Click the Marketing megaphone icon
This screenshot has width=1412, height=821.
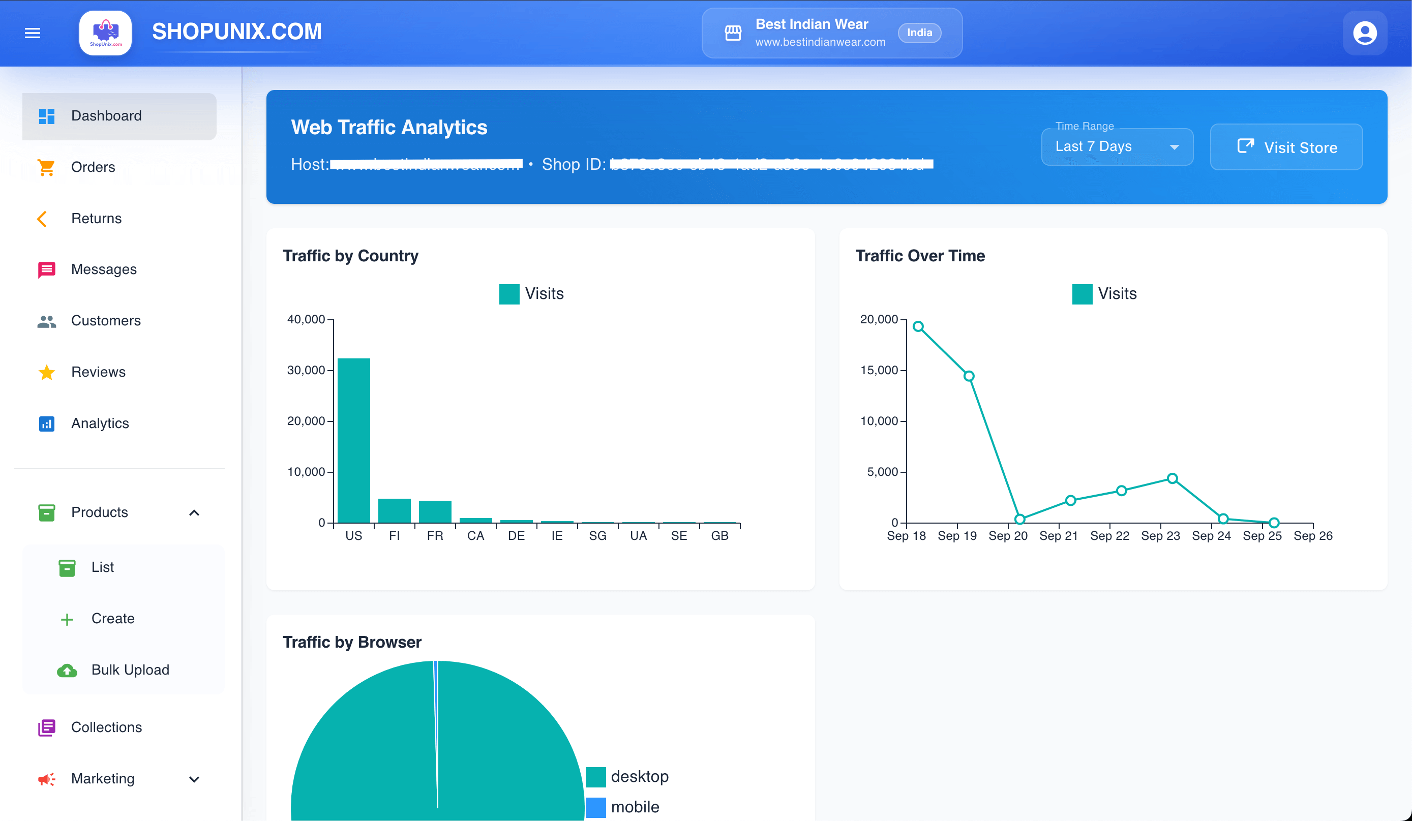[x=46, y=779]
